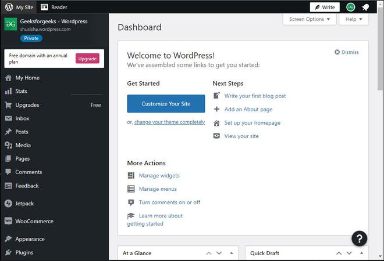Open the Add an About page link
Image resolution: width=384 pixels, height=261 pixels.
pyautogui.click(x=248, y=110)
